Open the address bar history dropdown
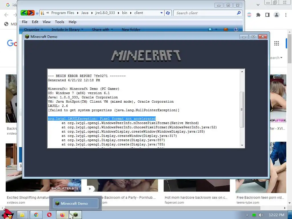The width and height of the screenshot is (292, 219). point(161,13)
